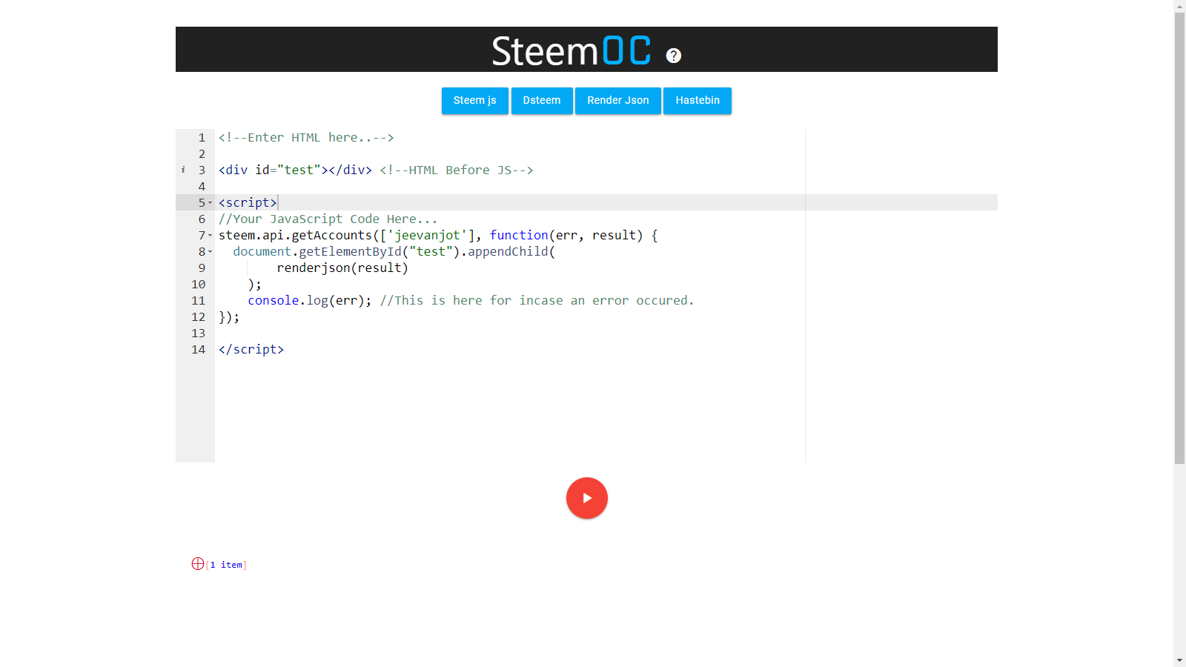
Task: Click the closing '});' on line 12
Action: point(229,316)
